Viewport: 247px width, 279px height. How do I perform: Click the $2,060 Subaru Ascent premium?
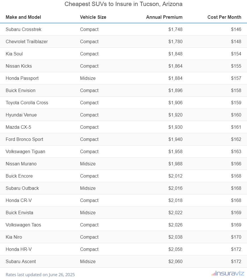click(x=175, y=261)
